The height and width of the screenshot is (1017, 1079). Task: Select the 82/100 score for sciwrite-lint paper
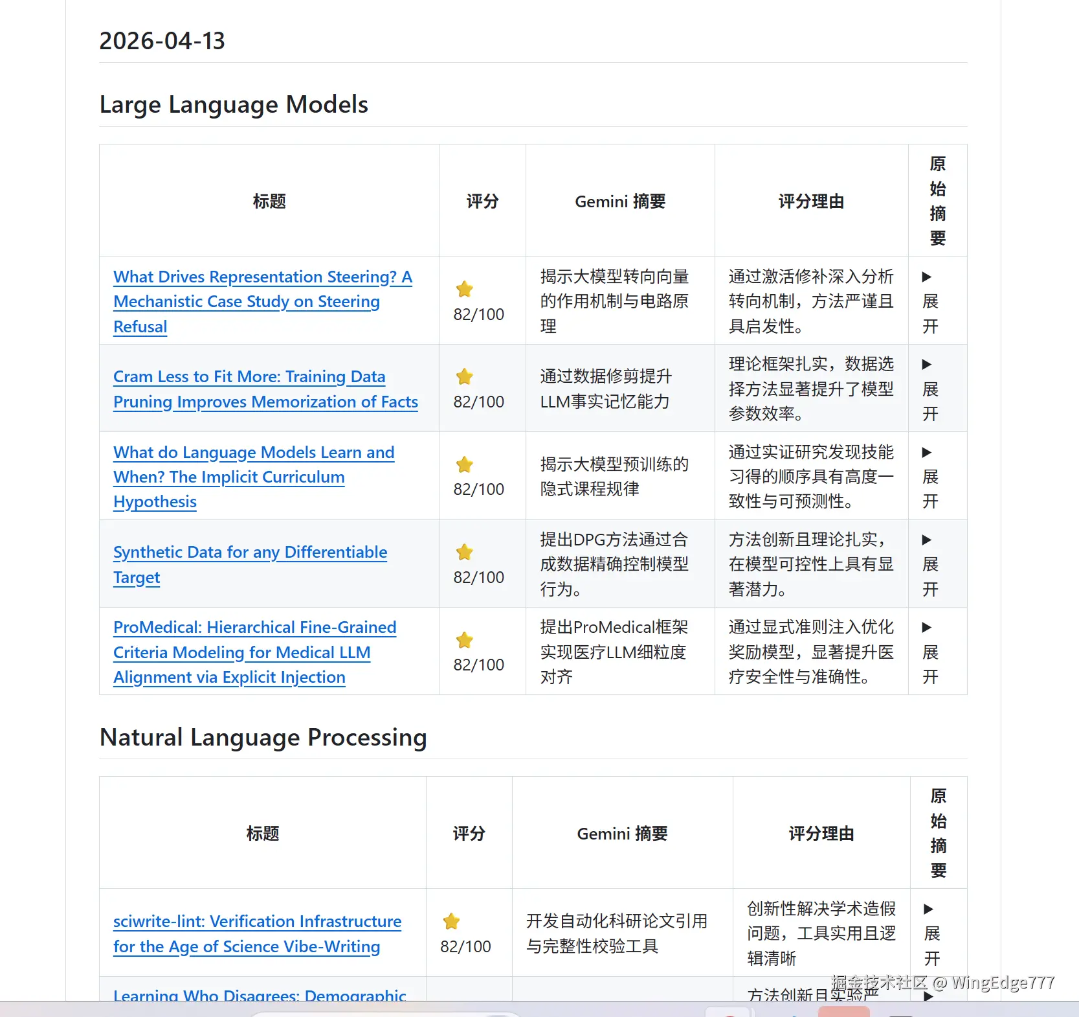coord(466,946)
